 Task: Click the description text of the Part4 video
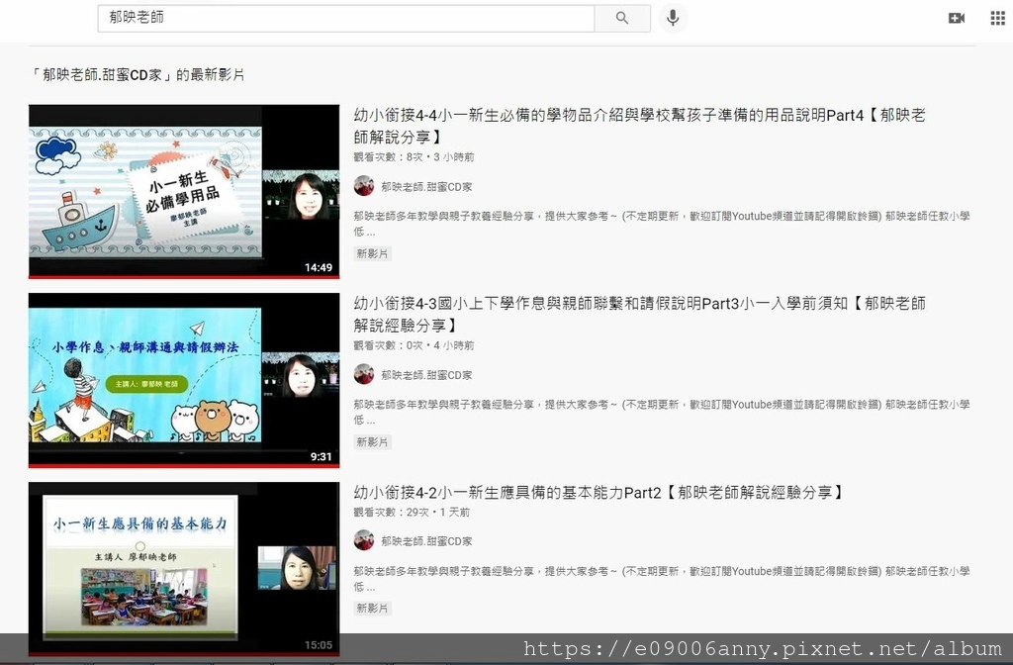point(662,224)
